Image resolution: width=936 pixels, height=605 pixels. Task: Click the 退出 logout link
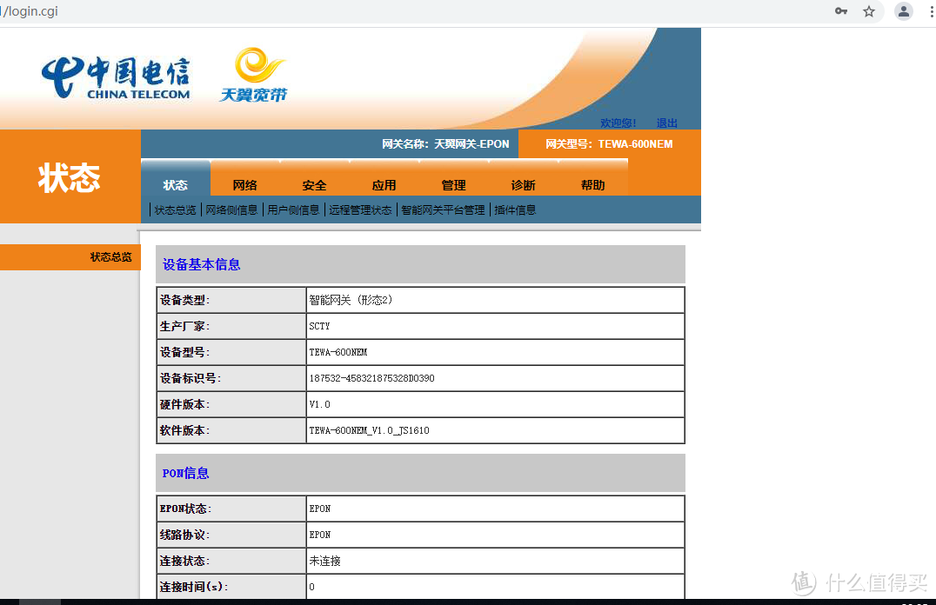pos(666,123)
